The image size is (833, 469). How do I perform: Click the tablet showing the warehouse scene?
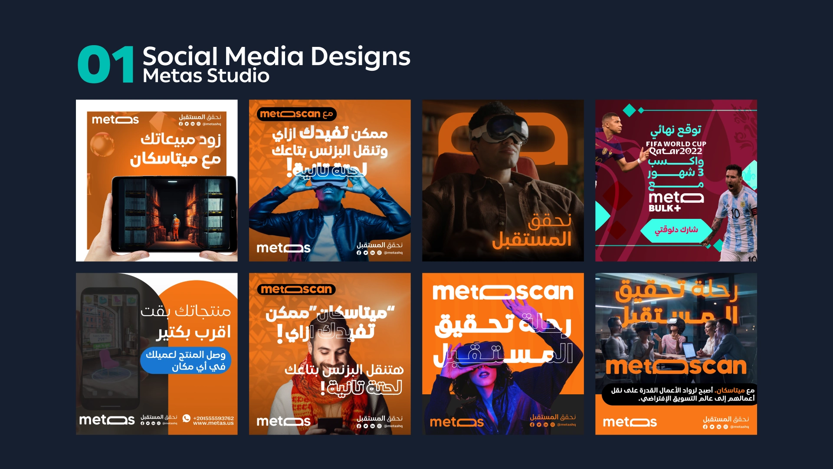click(x=174, y=215)
